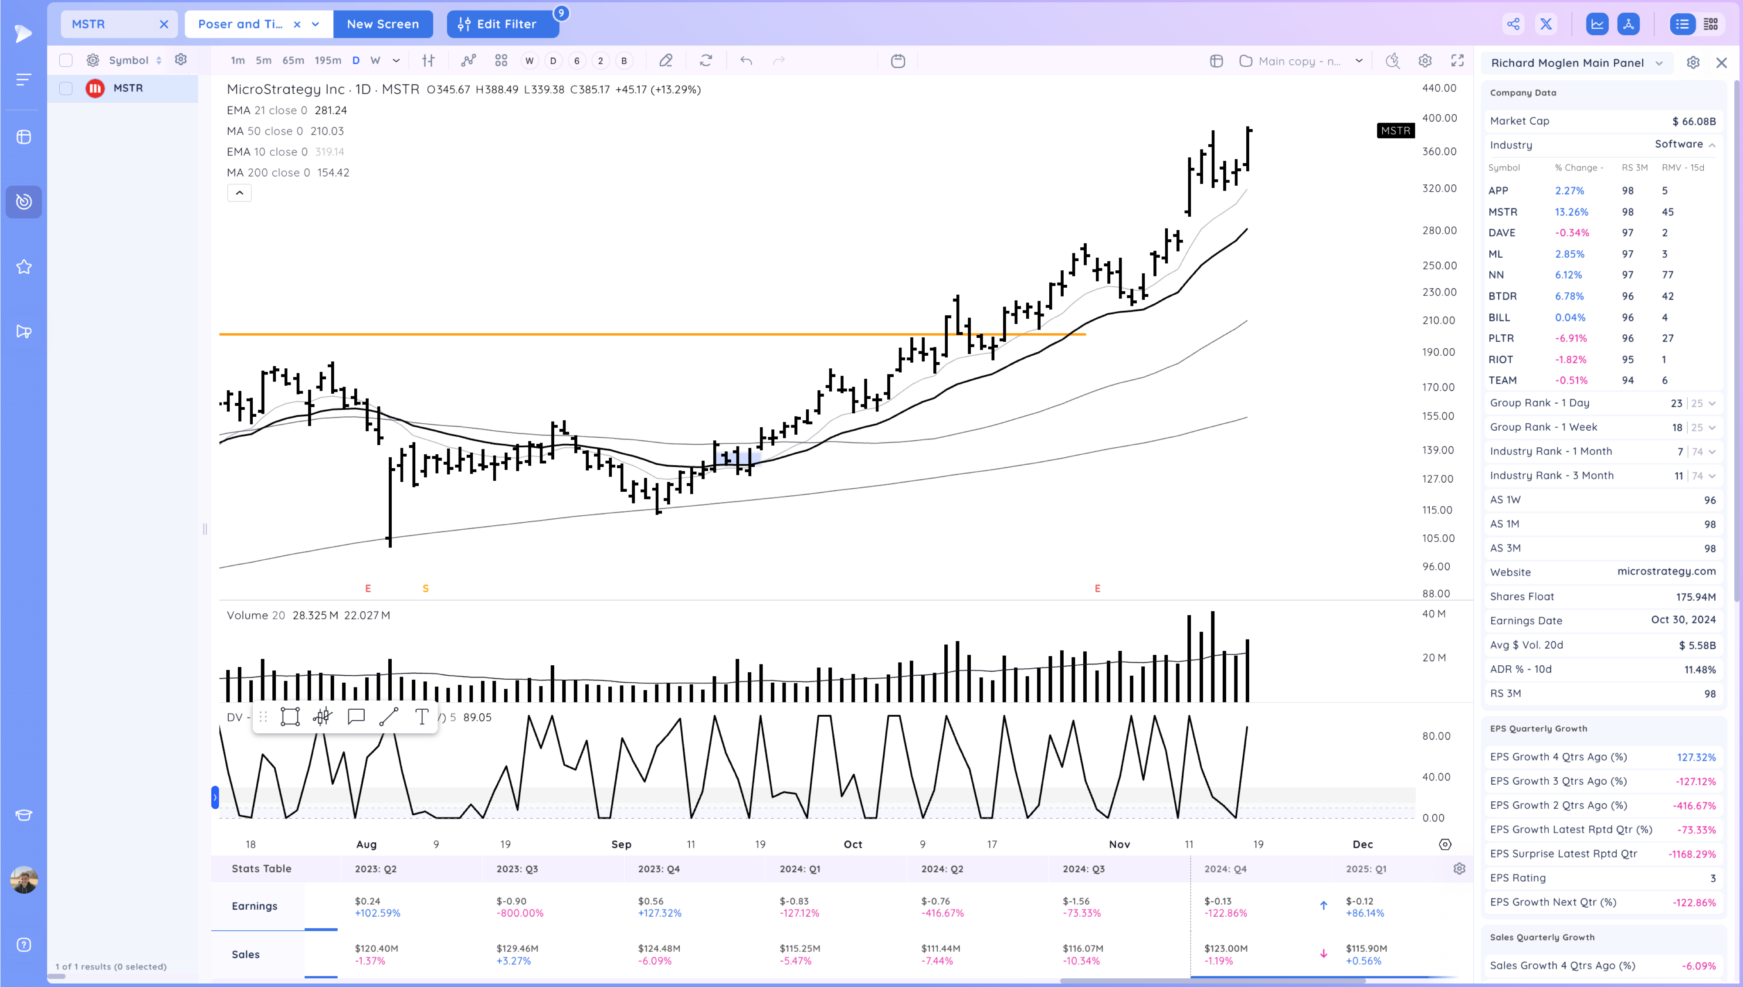Image resolution: width=1743 pixels, height=987 pixels.
Task: Toggle the W circle chart marker
Action: [530, 61]
